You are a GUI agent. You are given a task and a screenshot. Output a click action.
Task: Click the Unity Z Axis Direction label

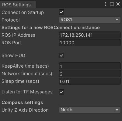(x=25, y=110)
